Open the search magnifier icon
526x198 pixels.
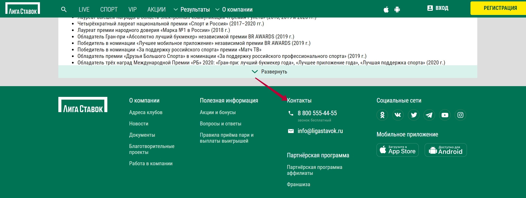[x=64, y=9]
